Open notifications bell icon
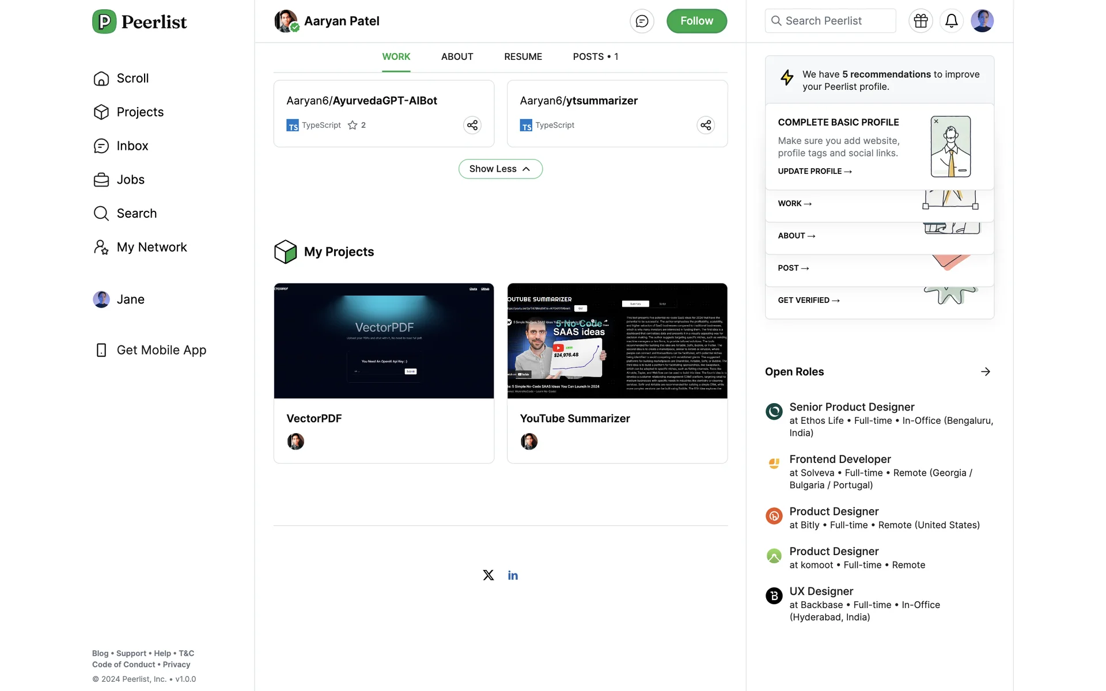Image resolution: width=1106 pixels, height=691 pixels. click(x=951, y=21)
